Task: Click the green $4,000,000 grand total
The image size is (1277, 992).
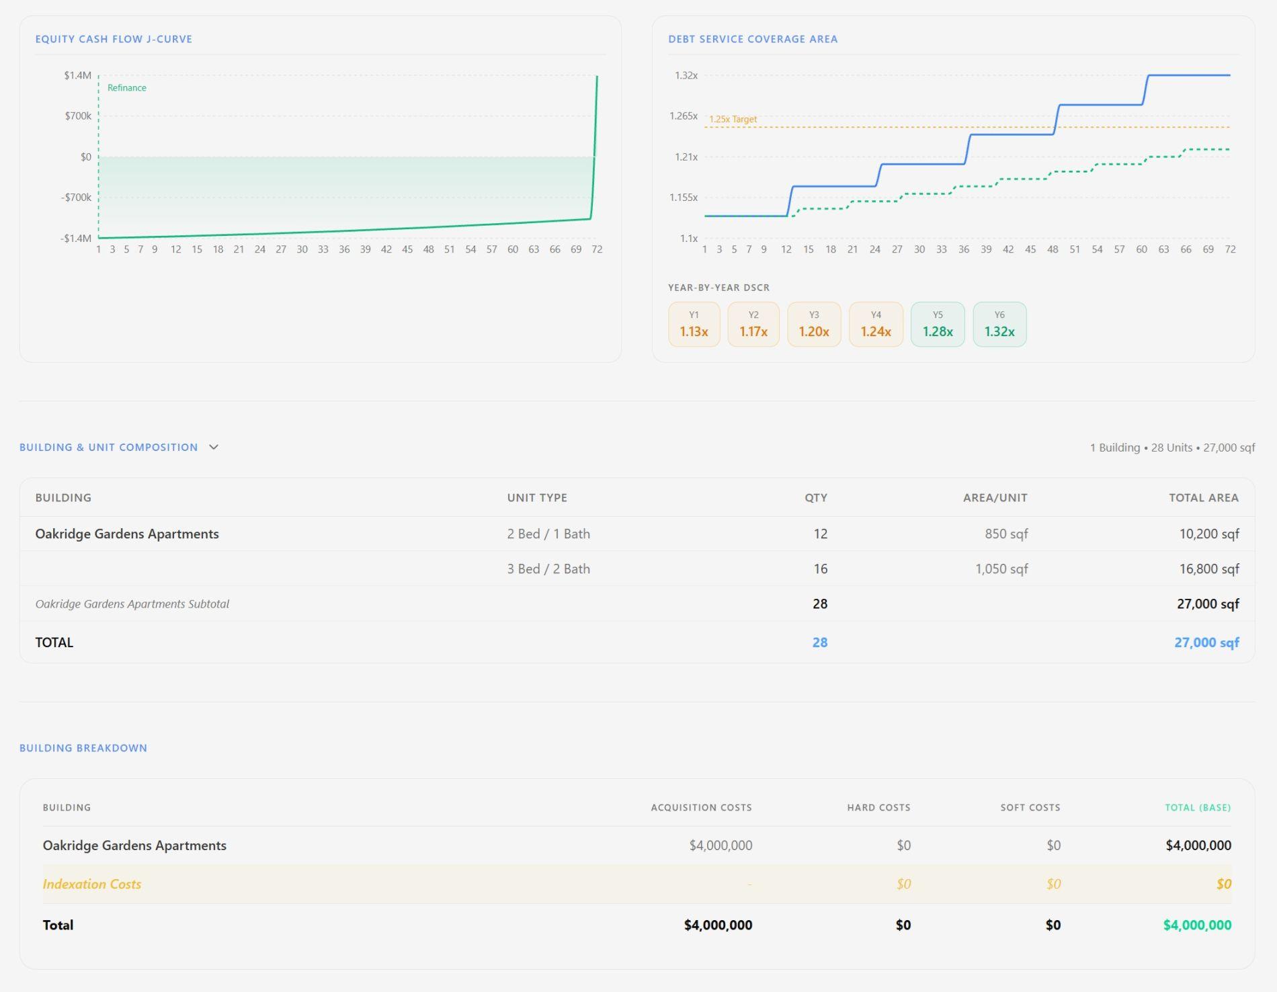Action: click(1197, 925)
